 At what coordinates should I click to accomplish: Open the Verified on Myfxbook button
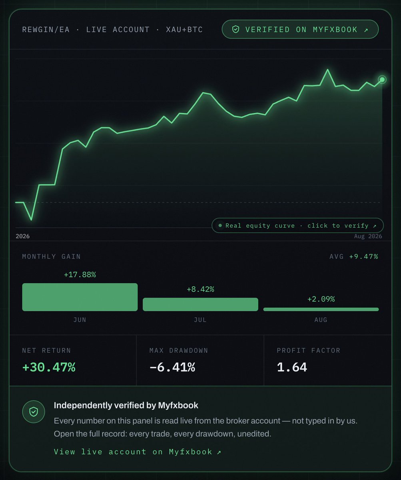tap(300, 30)
